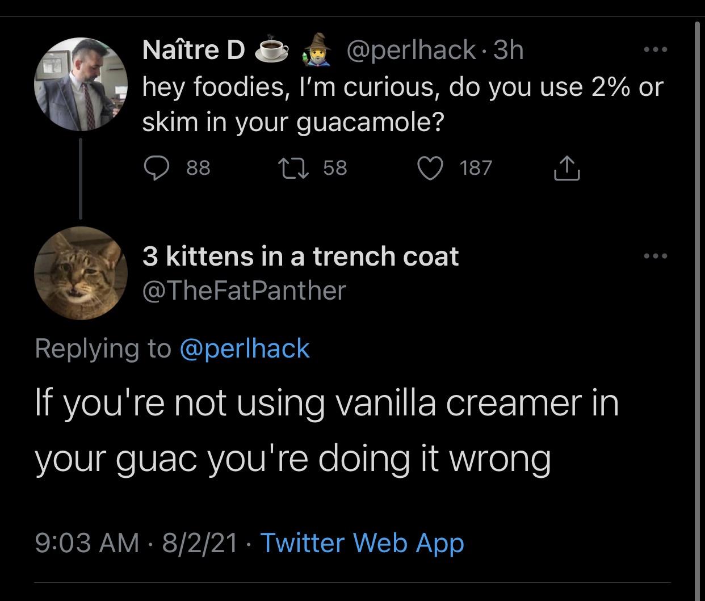705x601 pixels.
Task: Open more options for Naître D's tweet
Action: (655, 50)
